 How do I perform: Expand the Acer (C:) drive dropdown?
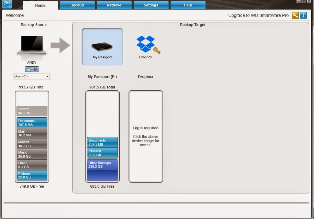[32, 76]
